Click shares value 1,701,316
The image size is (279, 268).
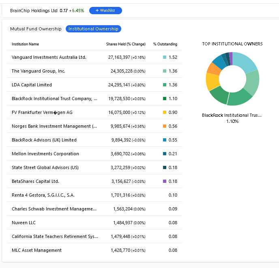[120, 195]
